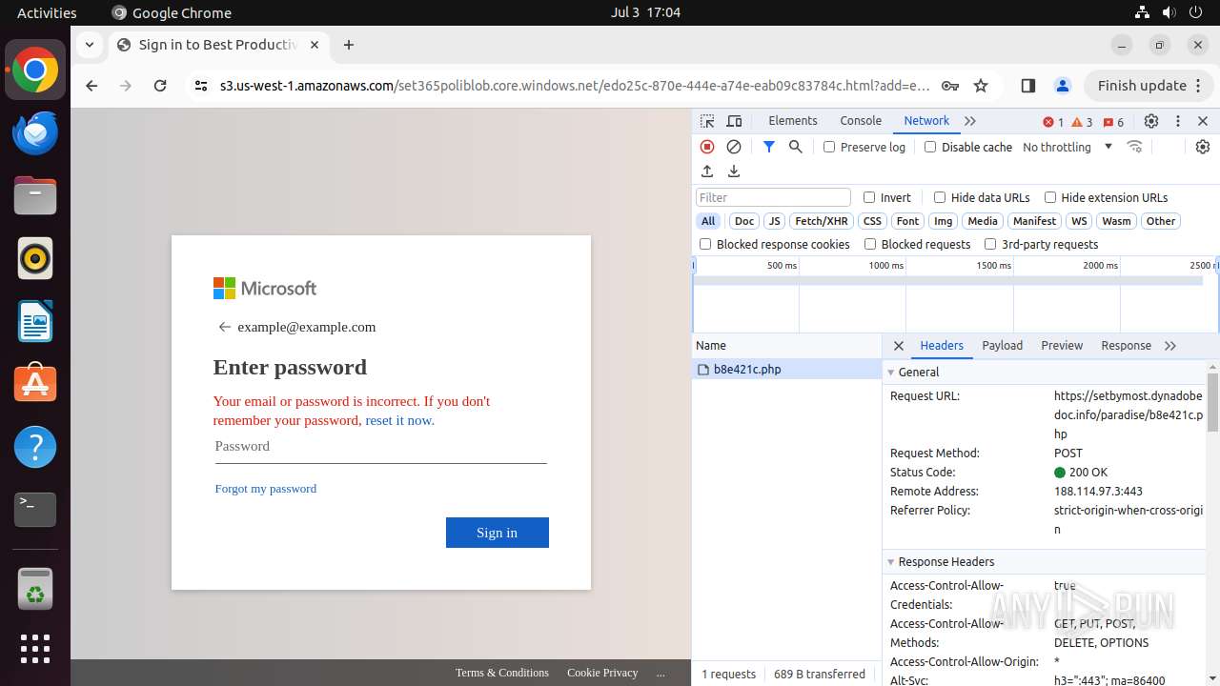Open the Preview tab
Image resolution: width=1220 pixels, height=686 pixels.
[1062, 346]
